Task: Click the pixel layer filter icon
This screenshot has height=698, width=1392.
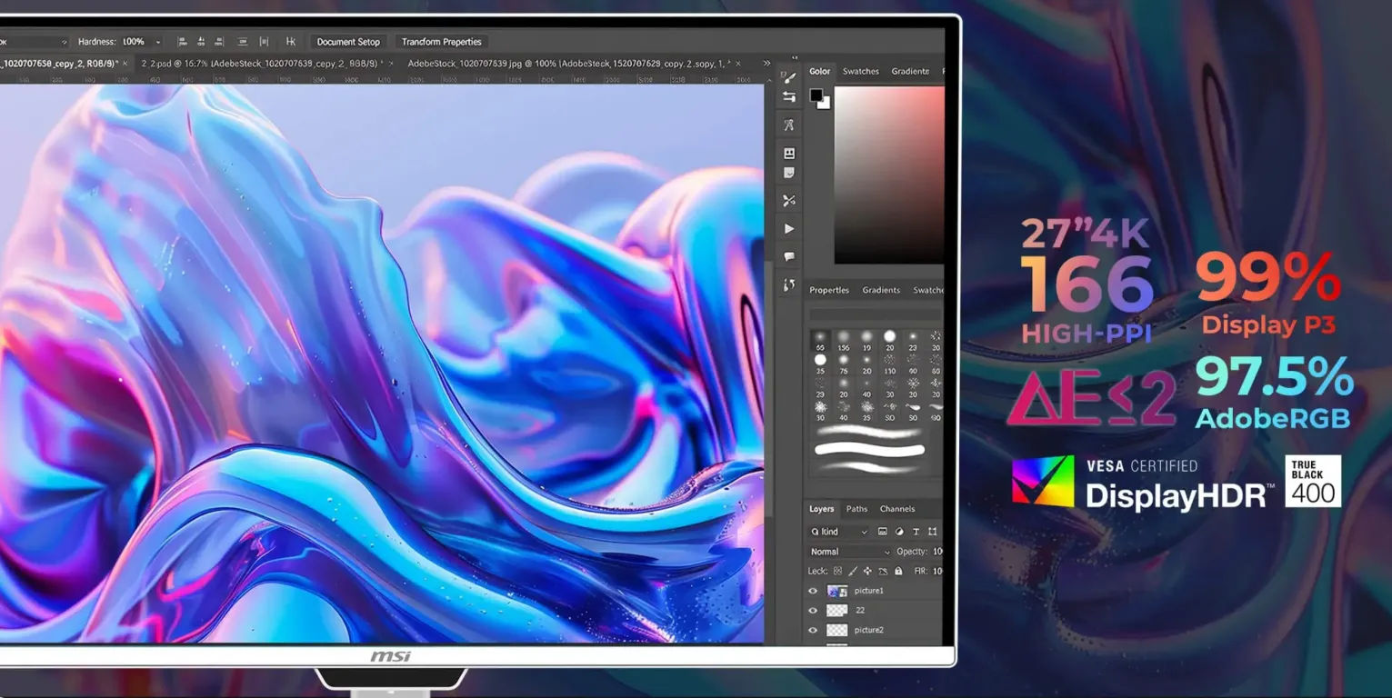Action: click(x=881, y=532)
